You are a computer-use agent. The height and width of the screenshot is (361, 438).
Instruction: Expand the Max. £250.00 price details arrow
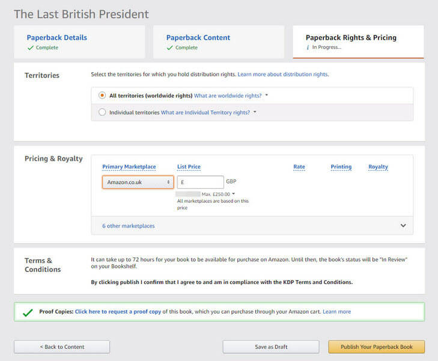click(234, 194)
